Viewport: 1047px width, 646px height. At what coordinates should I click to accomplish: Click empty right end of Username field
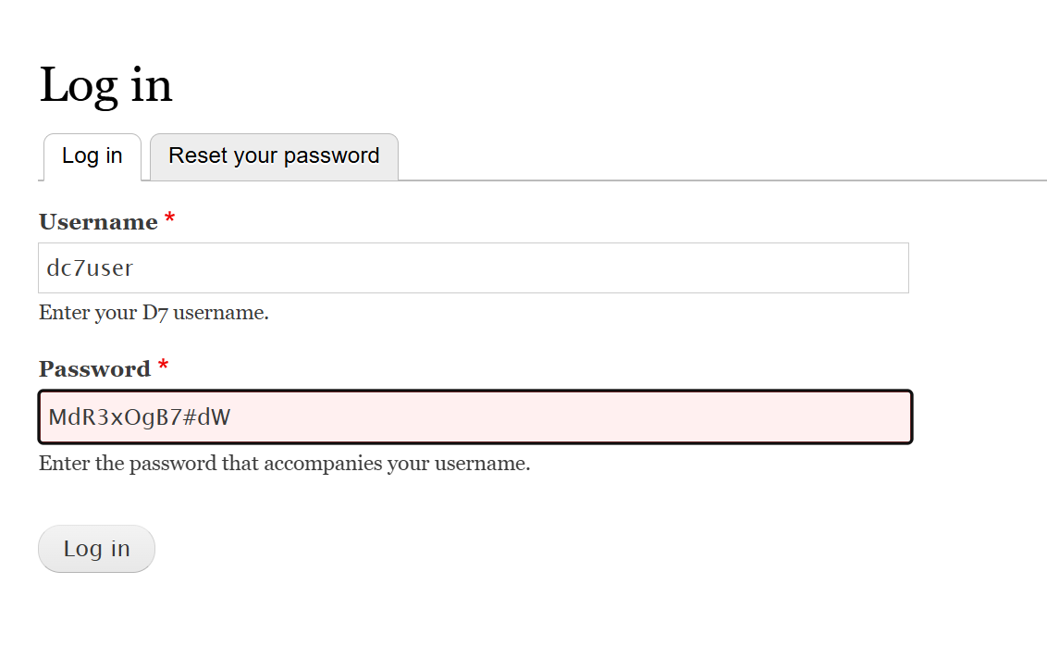tap(832, 268)
